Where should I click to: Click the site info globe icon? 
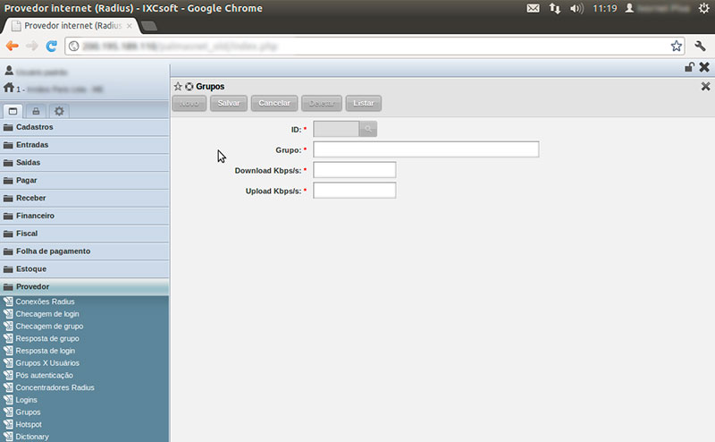coord(74,46)
